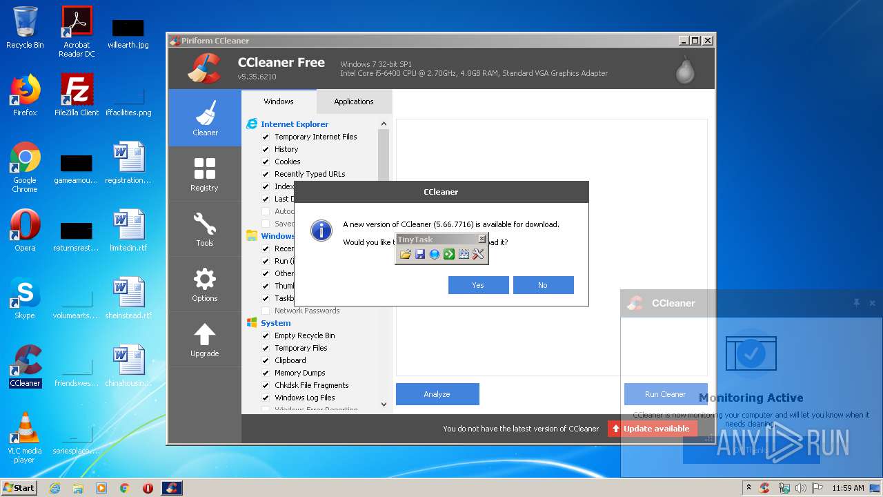Click cleaner list scroll-down arrow
The width and height of the screenshot is (883, 497).
pyautogui.click(x=384, y=405)
